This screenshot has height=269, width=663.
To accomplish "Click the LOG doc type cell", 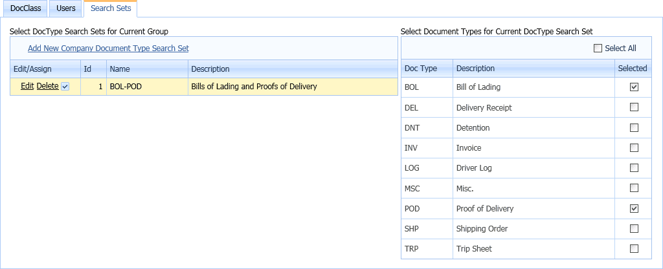I will pos(427,168).
